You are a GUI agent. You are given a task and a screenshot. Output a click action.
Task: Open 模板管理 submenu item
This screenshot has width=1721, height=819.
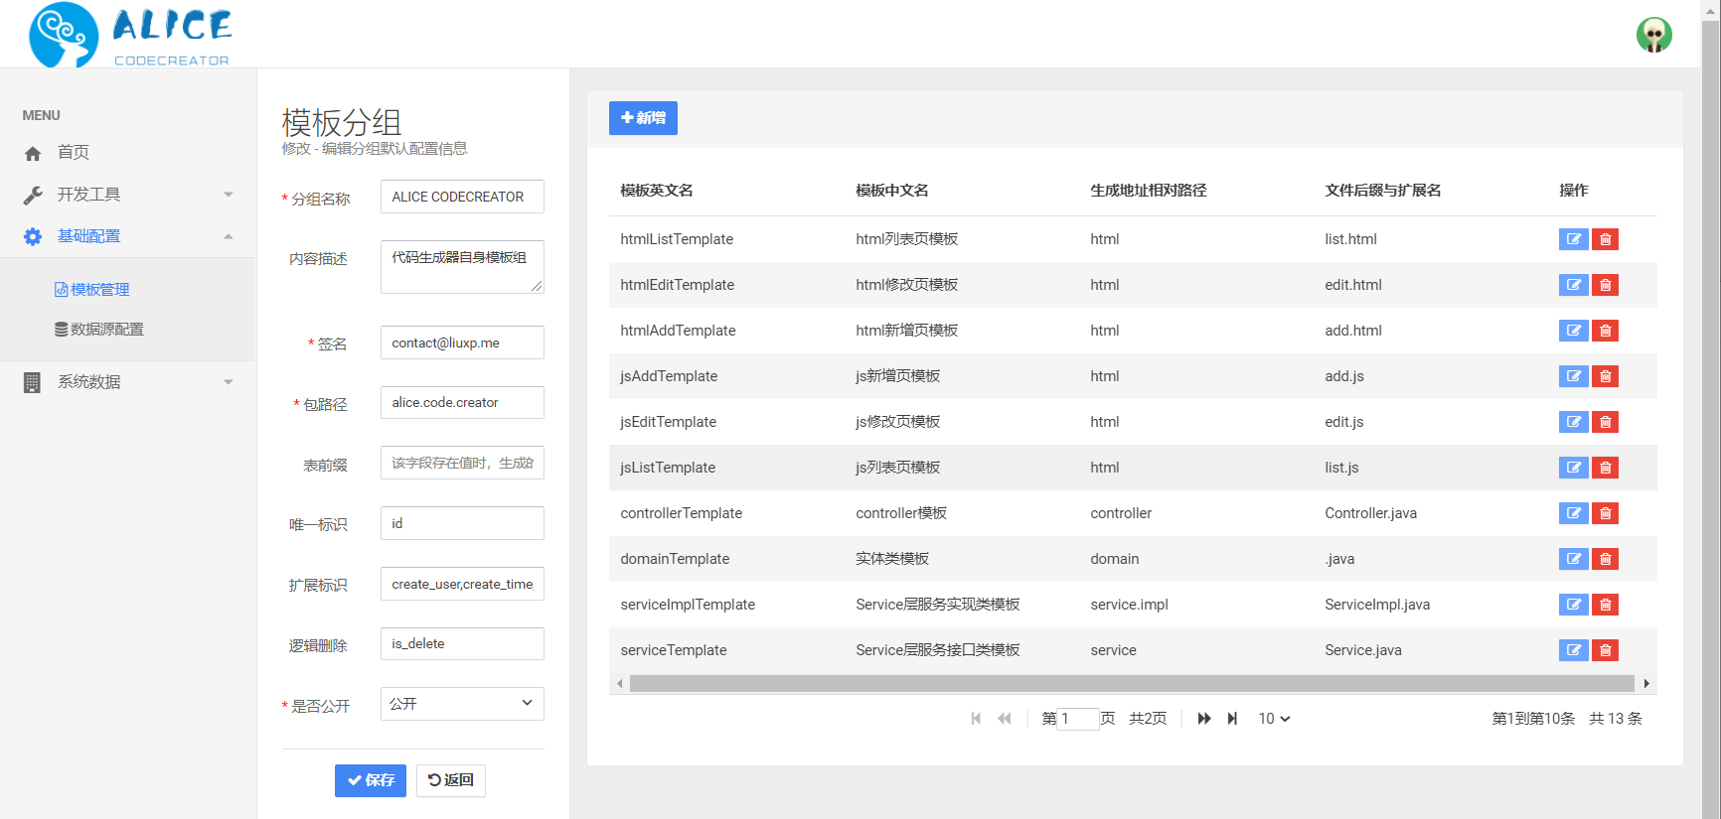92,290
